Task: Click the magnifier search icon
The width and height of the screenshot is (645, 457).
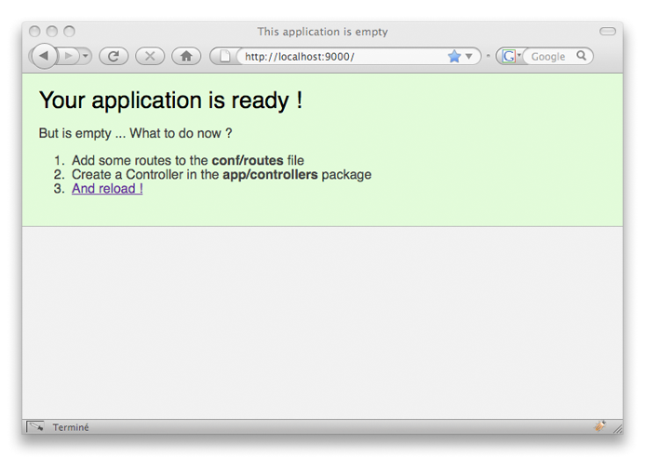Action: 581,56
